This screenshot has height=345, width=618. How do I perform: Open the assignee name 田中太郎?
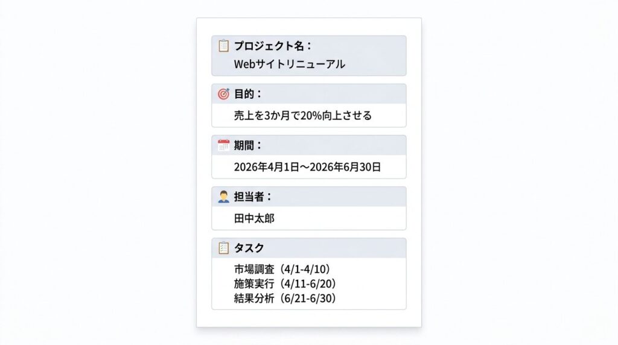[x=254, y=218]
